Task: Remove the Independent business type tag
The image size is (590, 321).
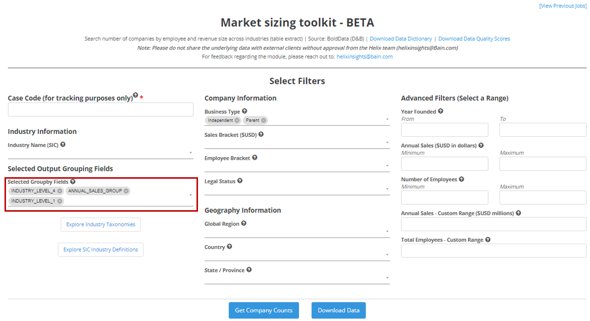Action: click(x=237, y=120)
